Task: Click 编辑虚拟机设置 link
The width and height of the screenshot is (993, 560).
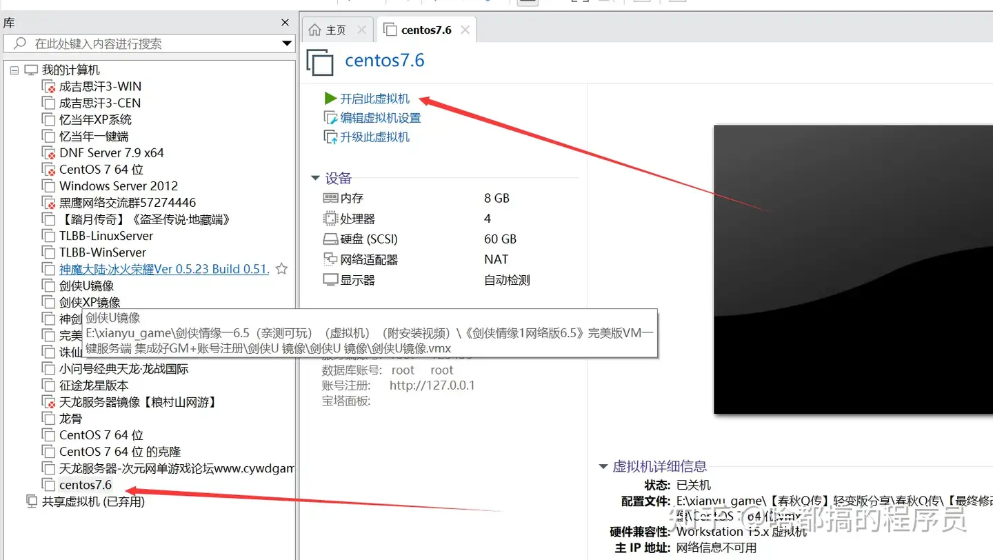Action: (x=381, y=118)
